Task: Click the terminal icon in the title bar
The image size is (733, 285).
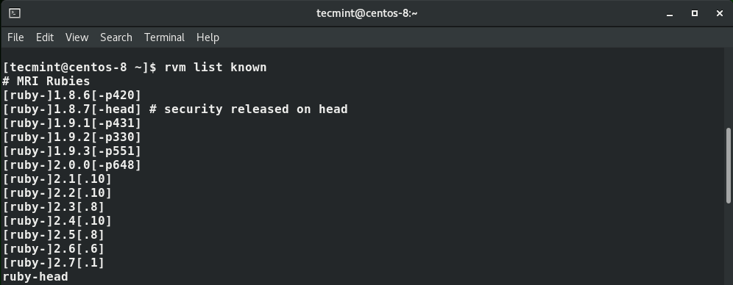Action: tap(15, 13)
